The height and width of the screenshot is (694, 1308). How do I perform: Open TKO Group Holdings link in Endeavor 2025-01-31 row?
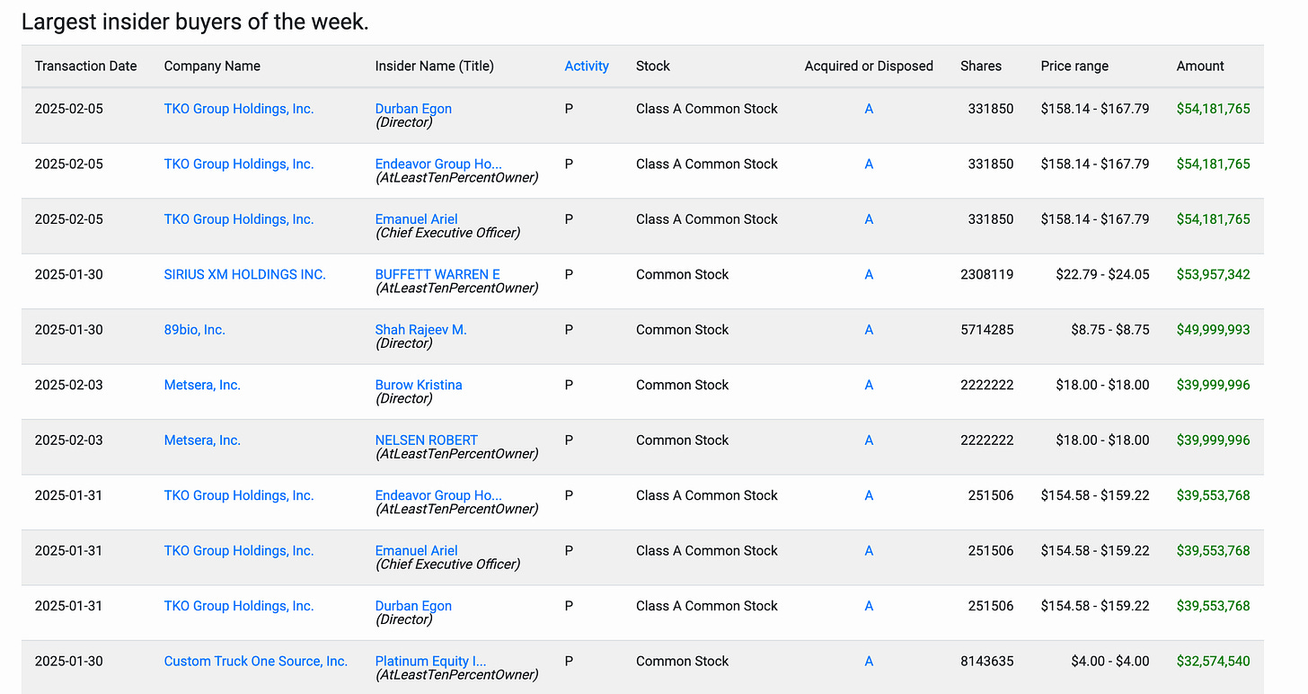tap(239, 495)
